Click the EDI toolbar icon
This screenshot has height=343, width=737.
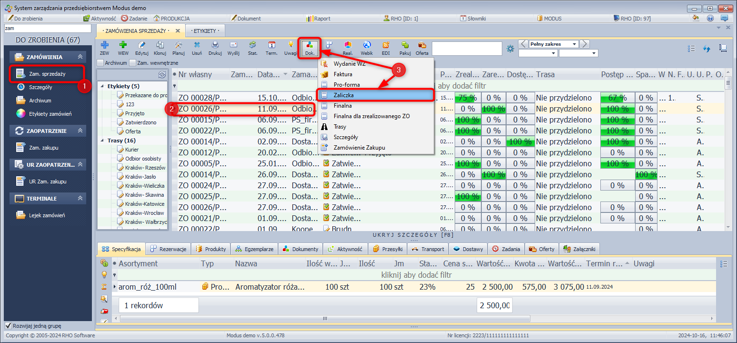(x=386, y=47)
